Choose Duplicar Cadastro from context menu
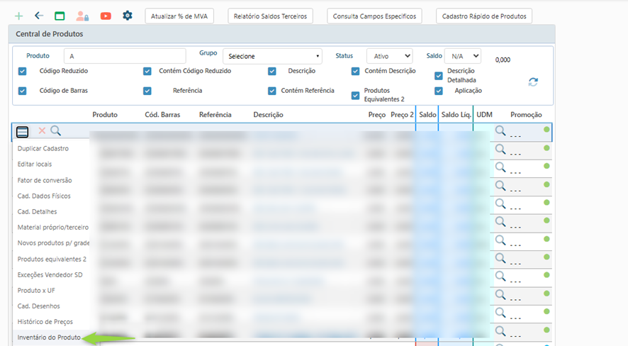Screen dimensions: 628x346 point(43,149)
